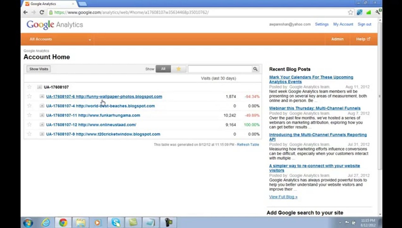This screenshot has height=228, width=402.
Task: Click Sign out
Action: click(x=364, y=24)
